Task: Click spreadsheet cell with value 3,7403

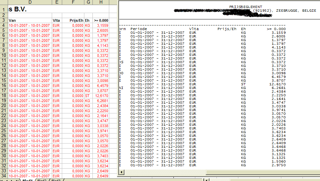Action: pos(101,156)
